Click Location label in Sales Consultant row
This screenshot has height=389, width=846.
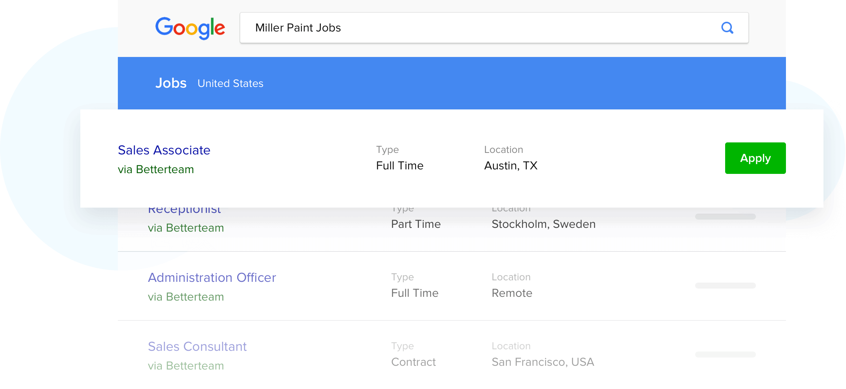coord(511,346)
